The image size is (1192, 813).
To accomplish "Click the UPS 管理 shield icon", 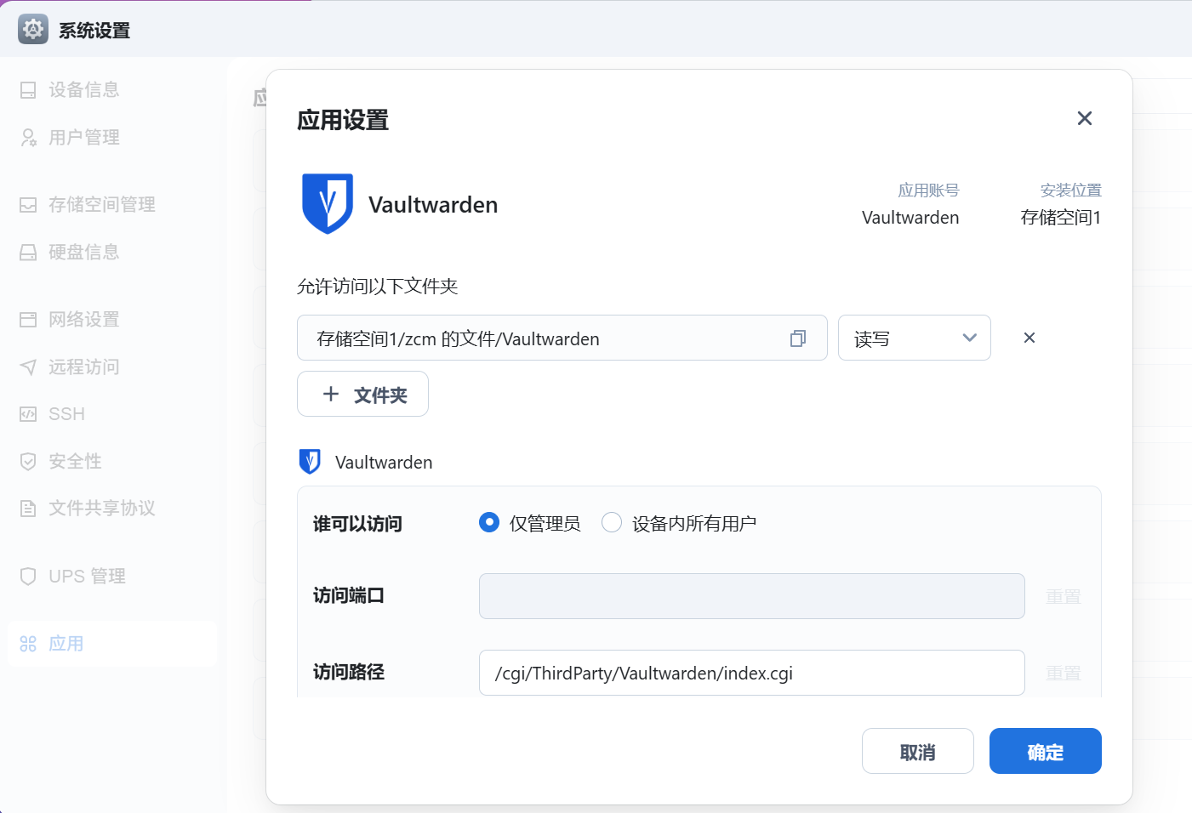I will tap(28, 576).
